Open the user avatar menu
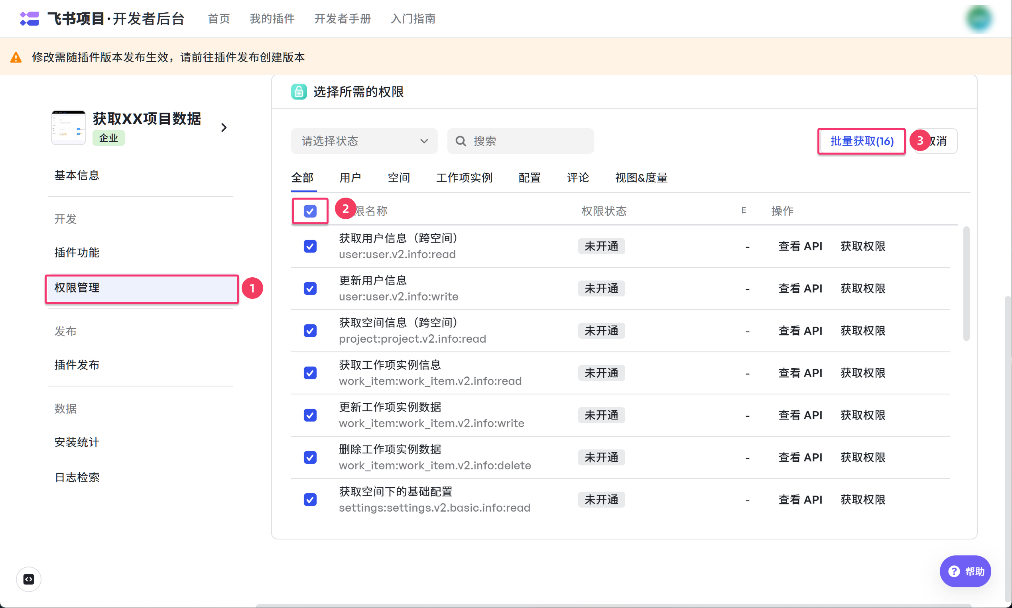Image resolution: width=1012 pixels, height=608 pixels. tap(979, 19)
